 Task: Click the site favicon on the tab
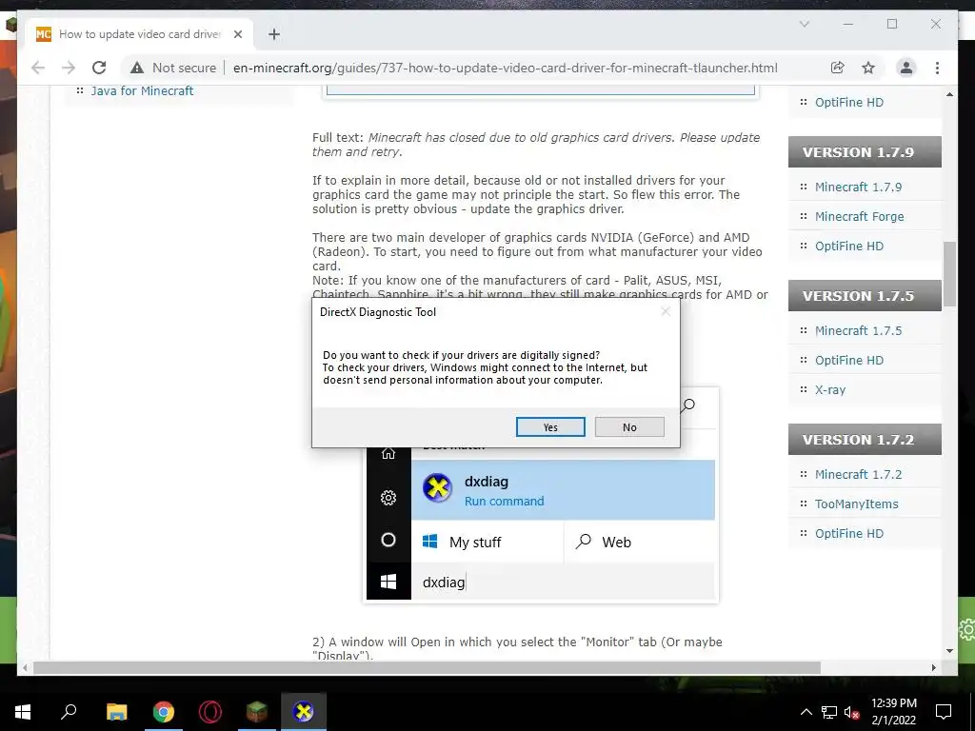point(44,34)
